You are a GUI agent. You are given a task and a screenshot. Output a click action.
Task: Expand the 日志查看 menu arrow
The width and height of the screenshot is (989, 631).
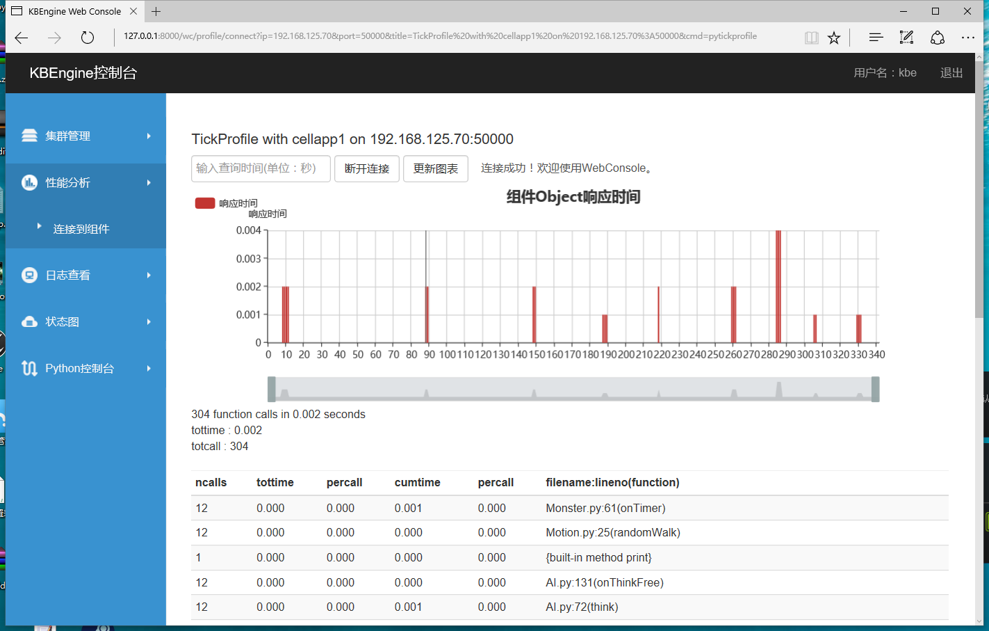(149, 275)
